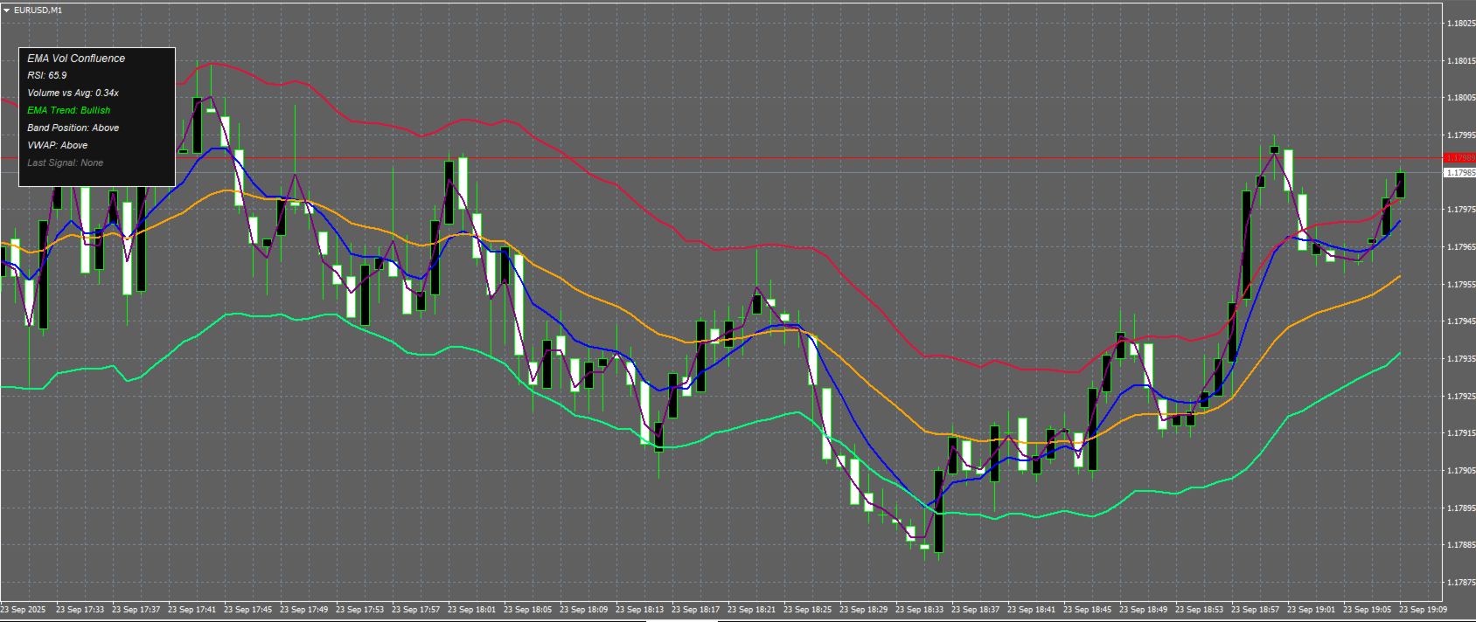Click the 23 Sep 19:09 time label
The height and width of the screenshot is (622, 1476).
[1424, 610]
